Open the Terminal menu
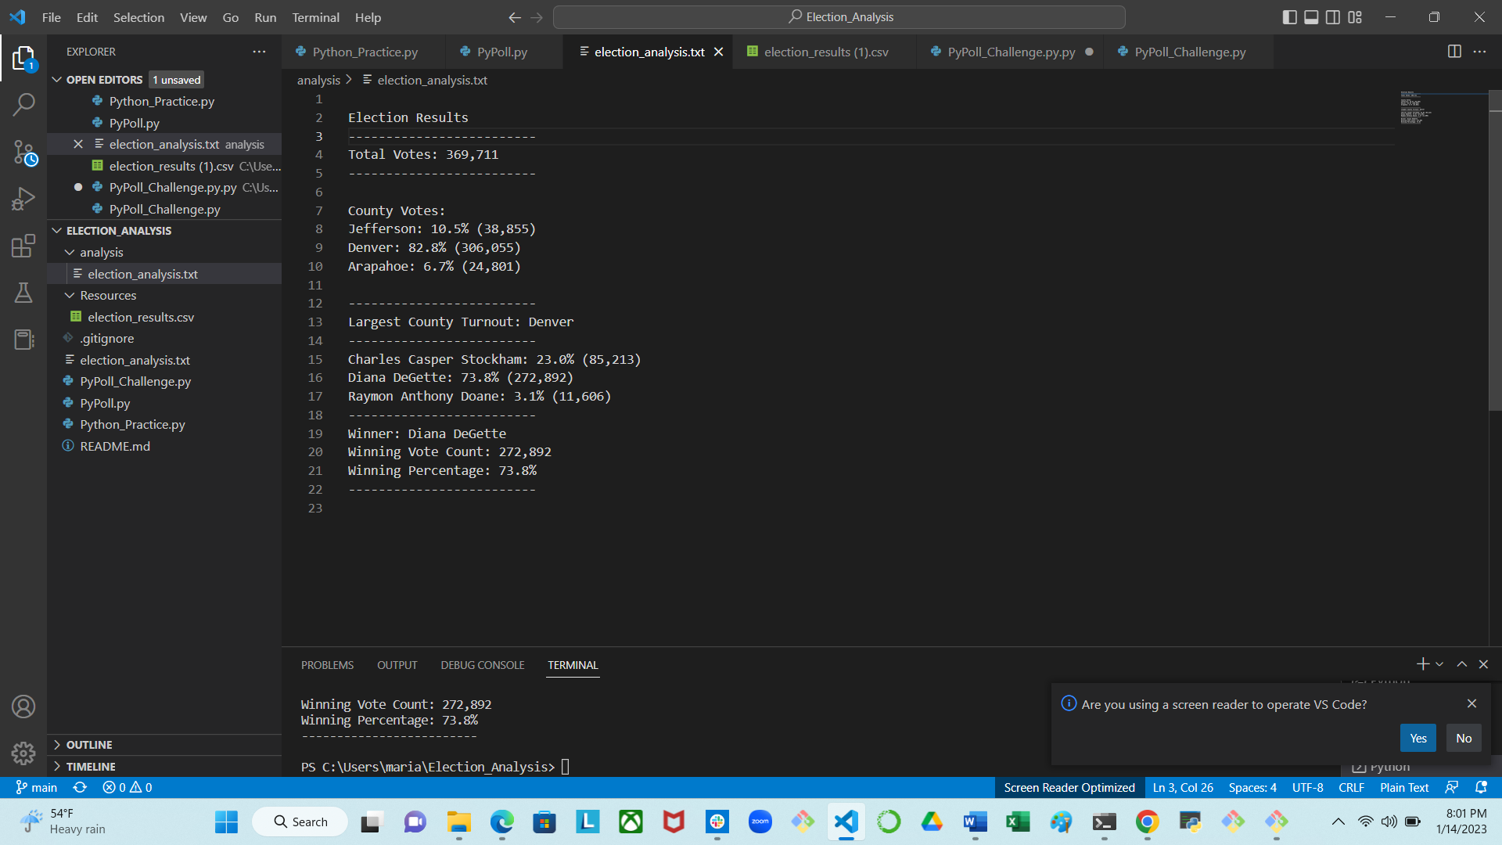Image resolution: width=1502 pixels, height=845 pixels. pyautogui.click(x=315, y=16)
